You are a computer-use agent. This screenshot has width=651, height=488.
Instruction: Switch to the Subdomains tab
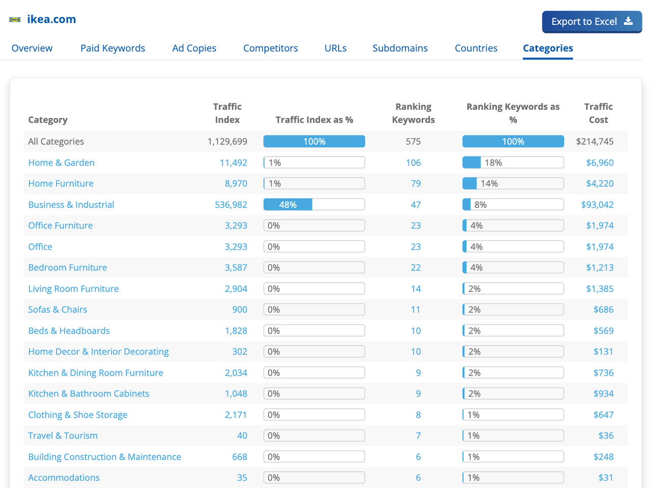pos(400,48)
